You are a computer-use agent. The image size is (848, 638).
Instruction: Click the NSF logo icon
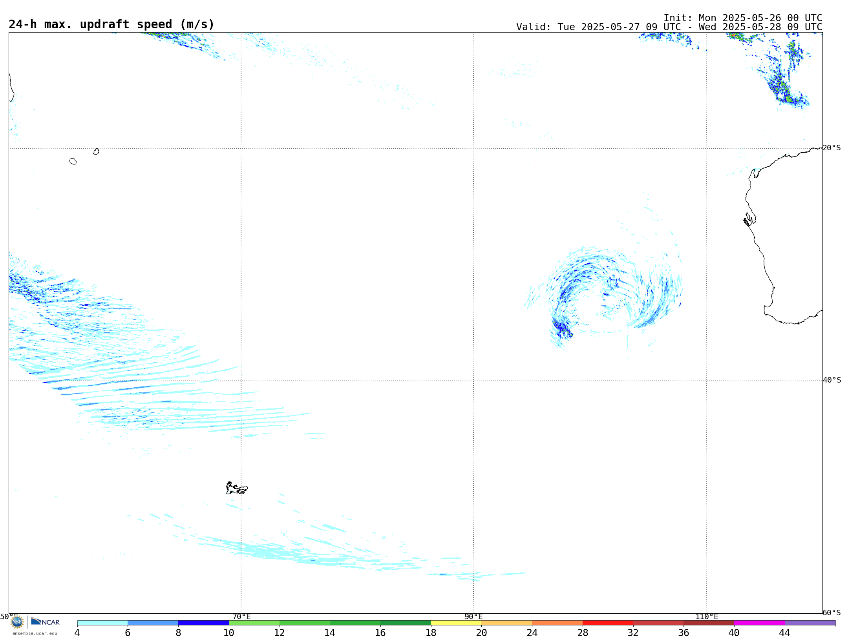click(x=17, y=622)
